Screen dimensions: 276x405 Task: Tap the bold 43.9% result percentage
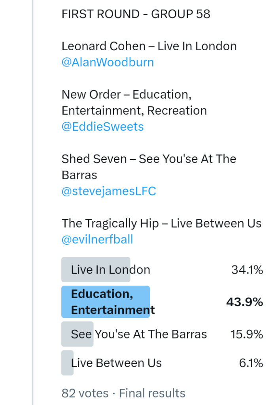(x=244, y=302)
